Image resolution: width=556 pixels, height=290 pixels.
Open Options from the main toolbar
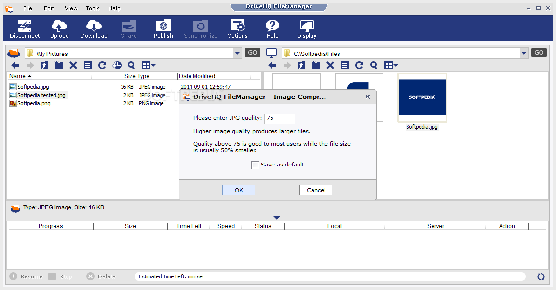[237, 29]
